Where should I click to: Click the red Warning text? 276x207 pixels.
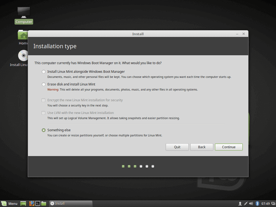[x=53, y=89]
